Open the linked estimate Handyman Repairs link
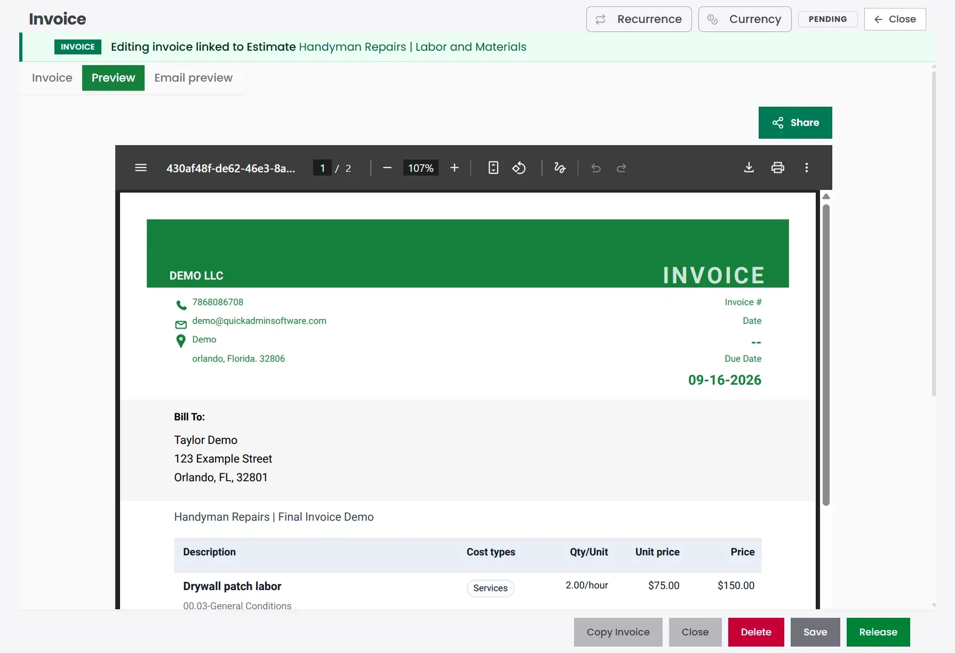Viewport: 955px width, 653px height. click(x=412, y=47)
